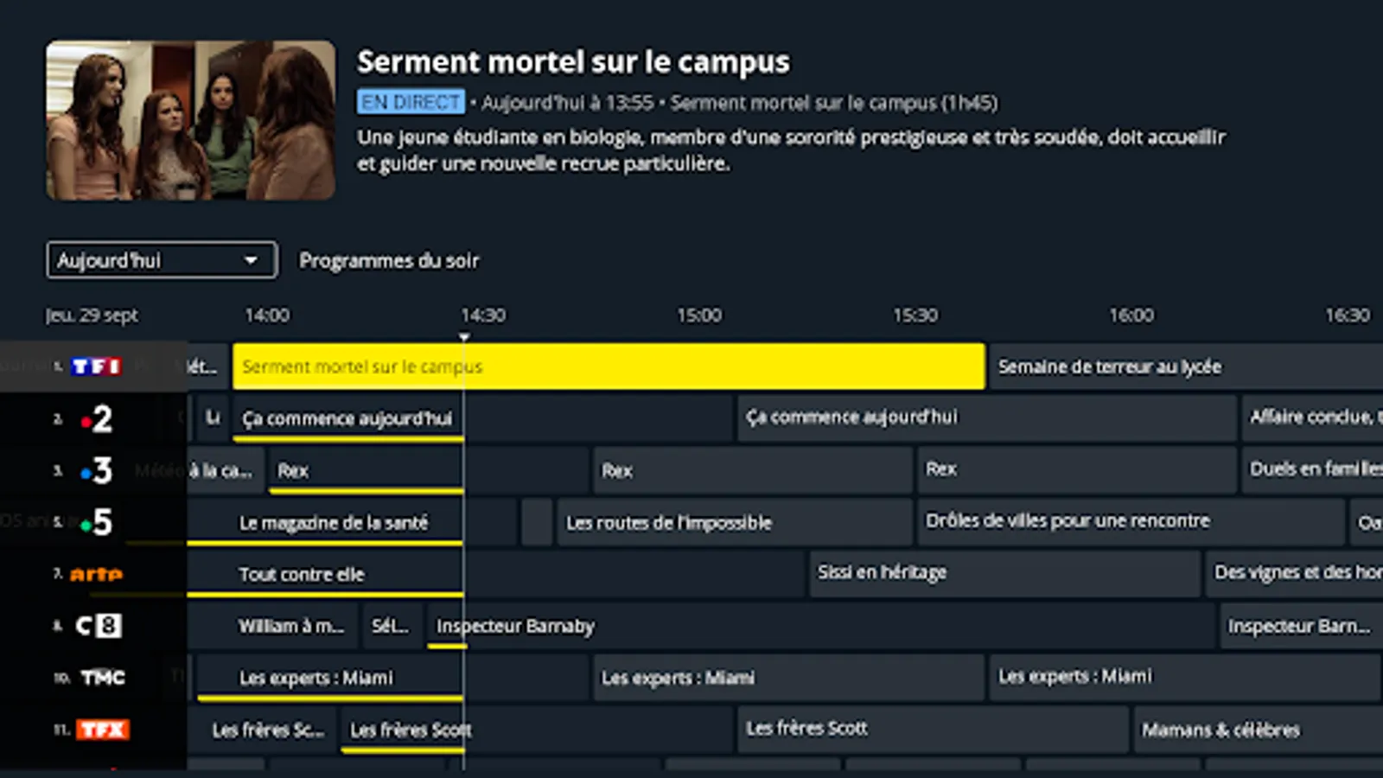Select the Arte channel logo
The image size is (1383, 778).
click(x=96, y=574)
